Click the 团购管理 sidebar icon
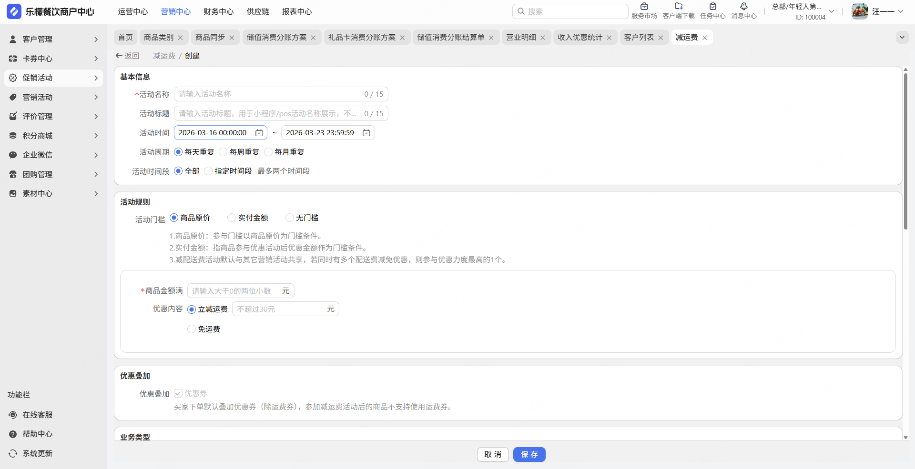 coord(13,174)
